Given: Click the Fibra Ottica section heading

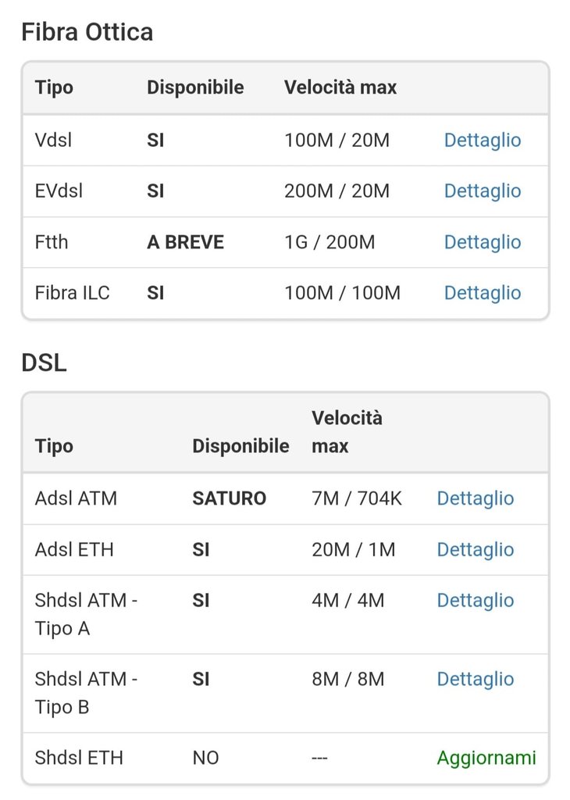Looking at the screenshot, I should (87, 33).
